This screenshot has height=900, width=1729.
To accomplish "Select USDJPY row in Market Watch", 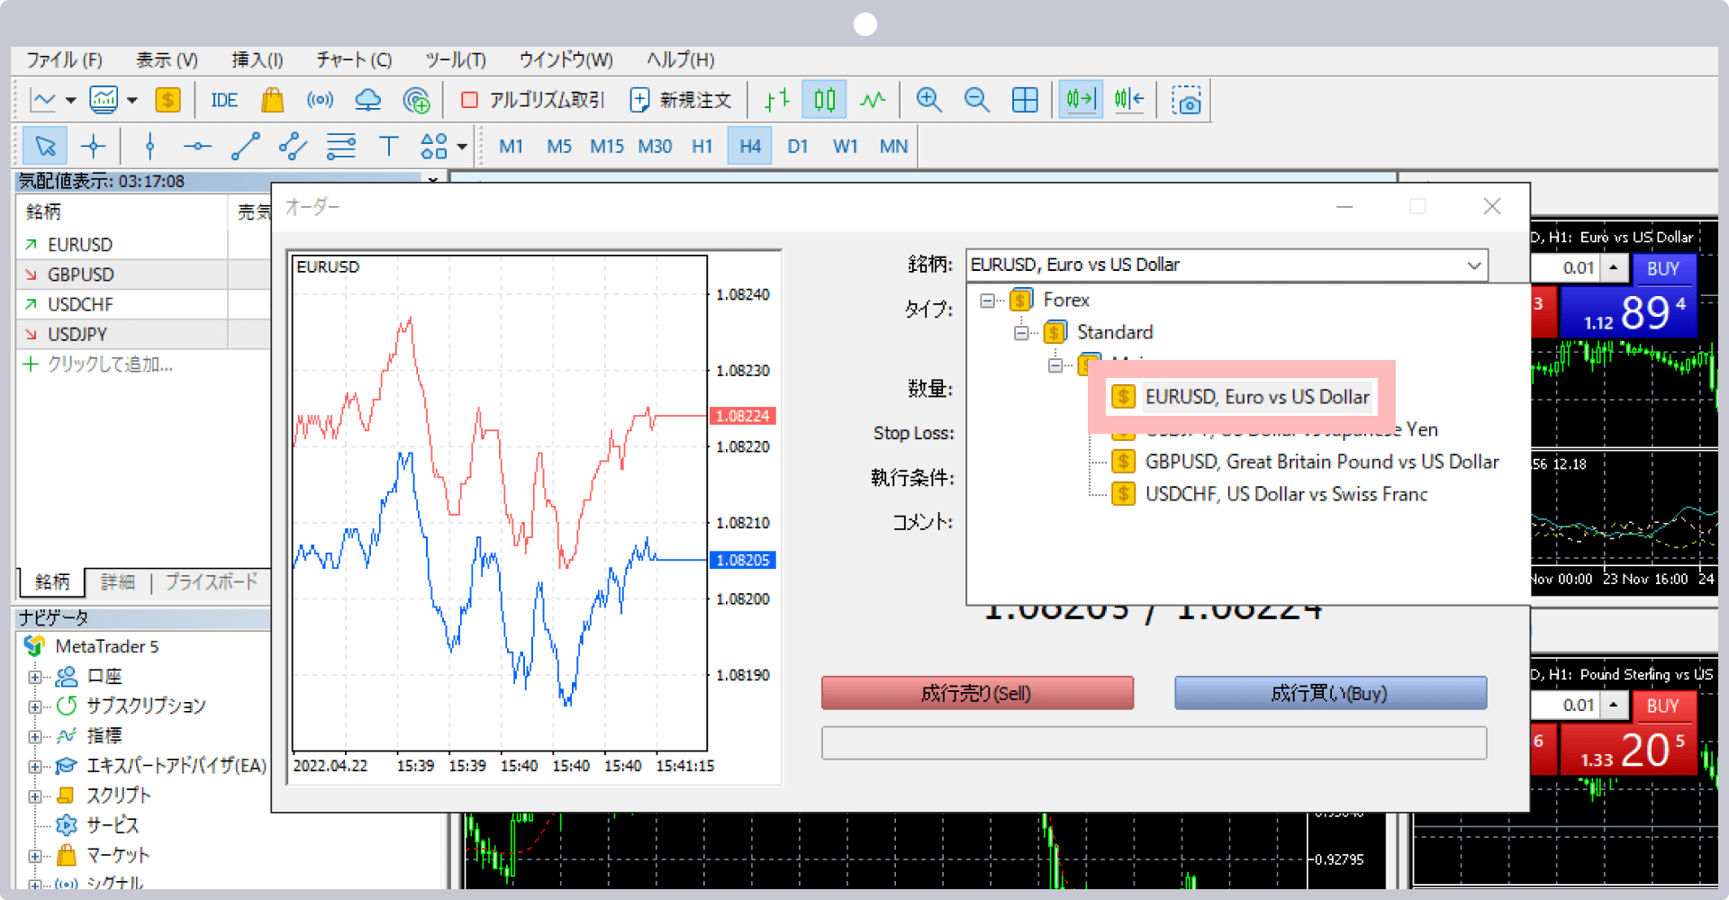I will pyautogui.click(x=144, y=334).
